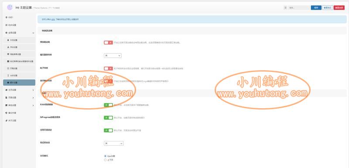The height and width of the screenshot is (168, 349).
Task: Click the red 重置全部 button
Action: pyautogui.click(x=339, y=7)
